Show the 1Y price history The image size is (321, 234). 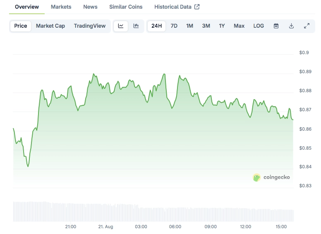click(222, 26)
